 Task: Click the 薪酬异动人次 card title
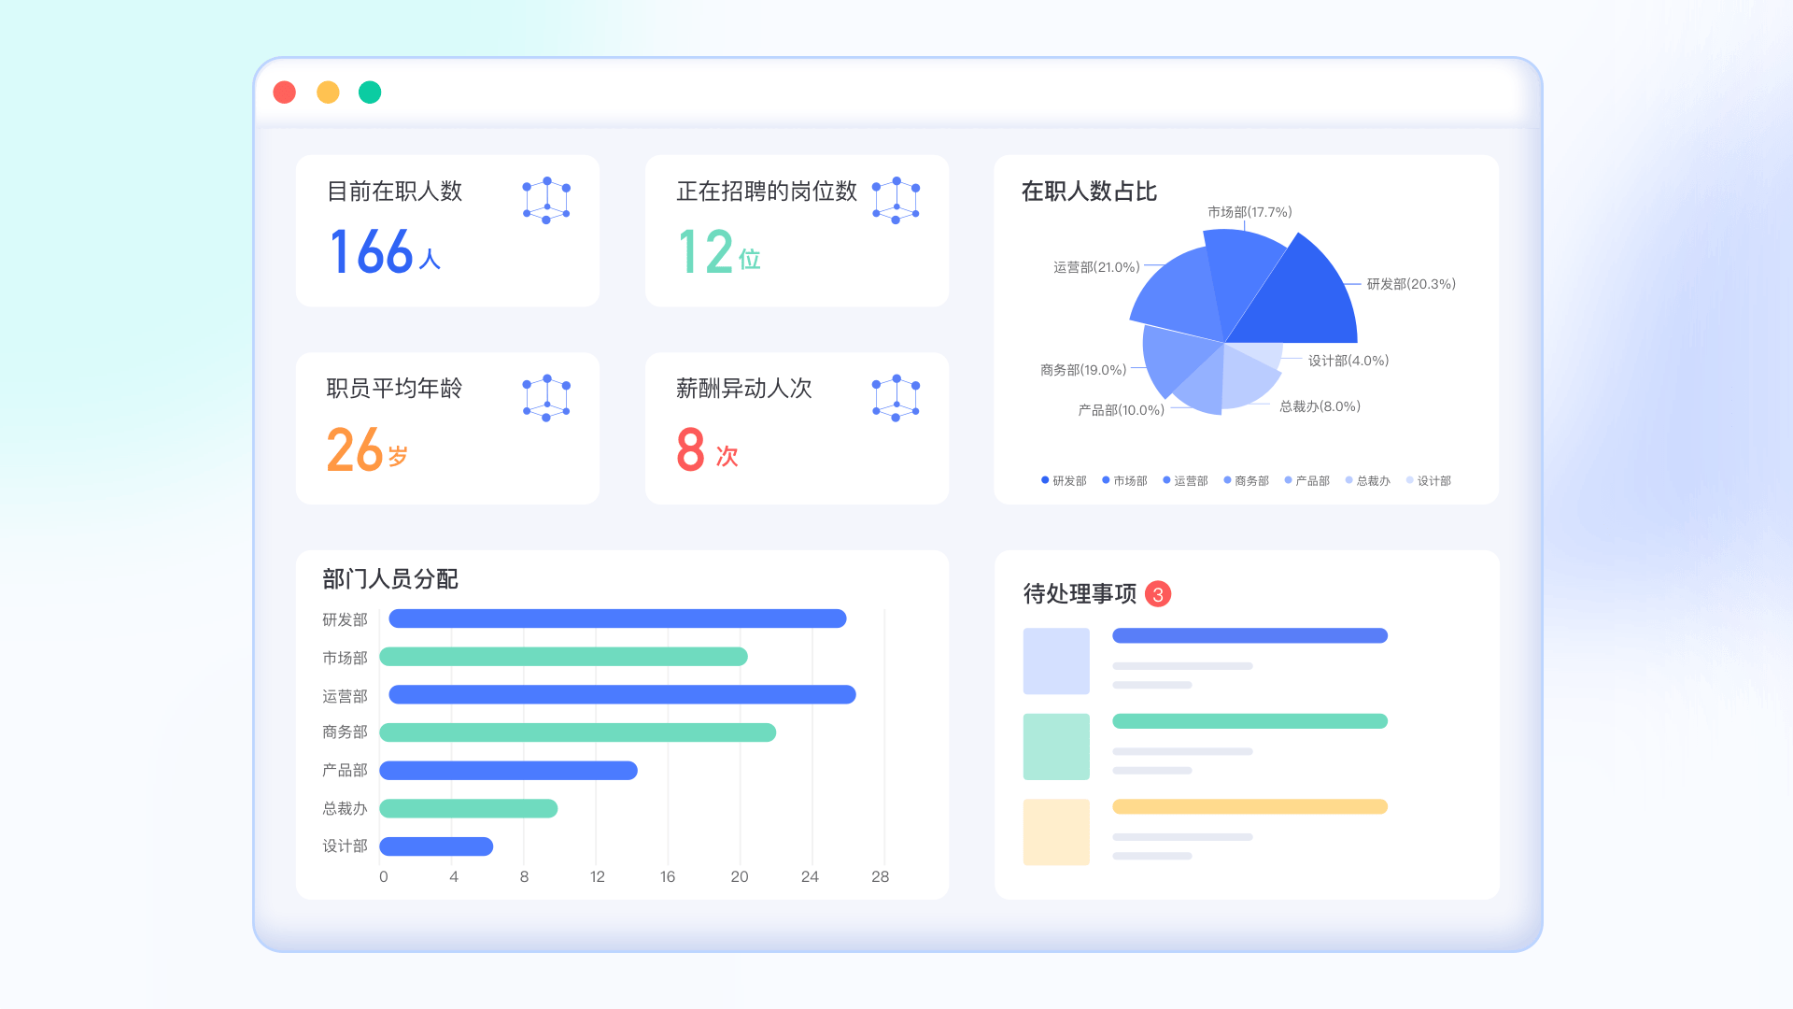coord(744,389)
